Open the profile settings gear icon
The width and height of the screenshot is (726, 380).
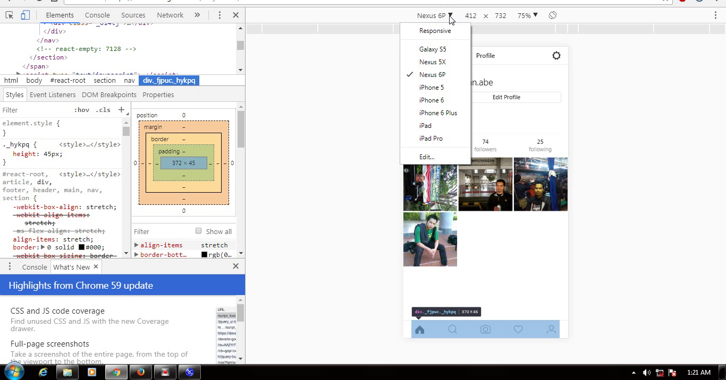(556, 56)
